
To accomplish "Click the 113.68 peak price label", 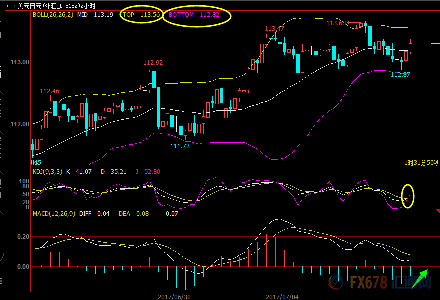I will 336,23.
